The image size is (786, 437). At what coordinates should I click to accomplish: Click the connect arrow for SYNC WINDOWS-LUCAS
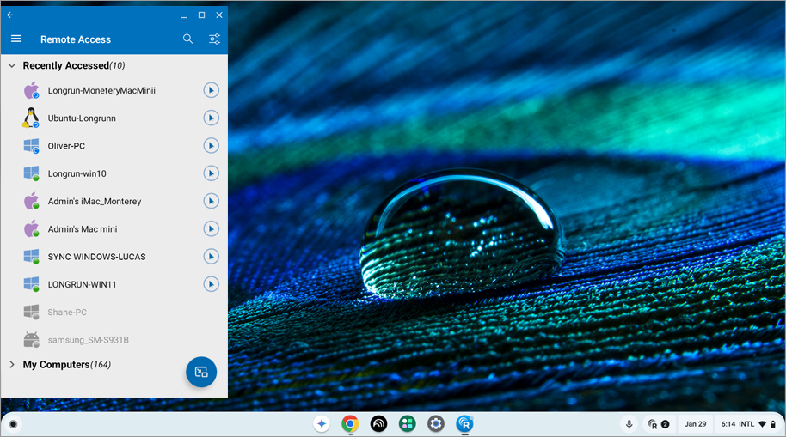pyautogui.click(x=211, y=257)
